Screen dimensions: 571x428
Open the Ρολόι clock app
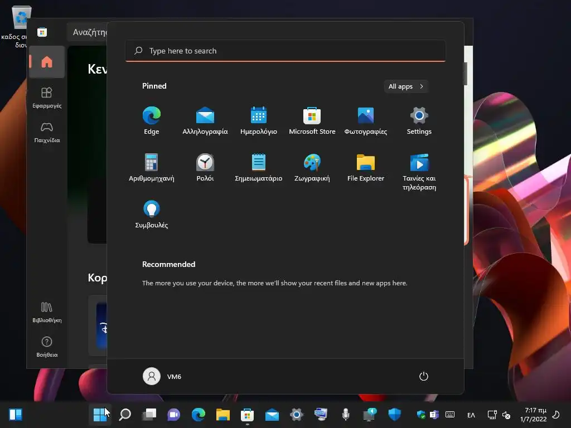[x=205, y=167]
